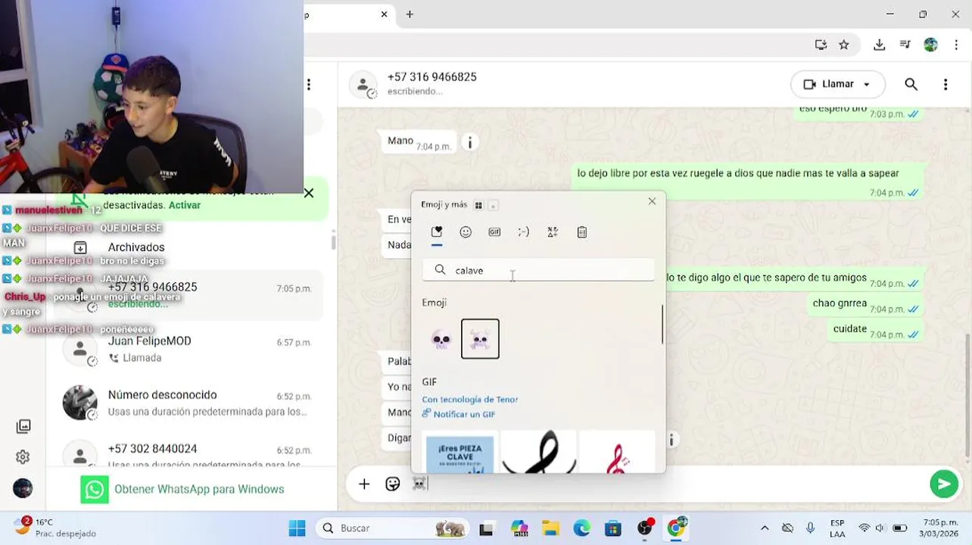
Task: Open Microsoft Edge from taskbar
Action: coord(581,528)
